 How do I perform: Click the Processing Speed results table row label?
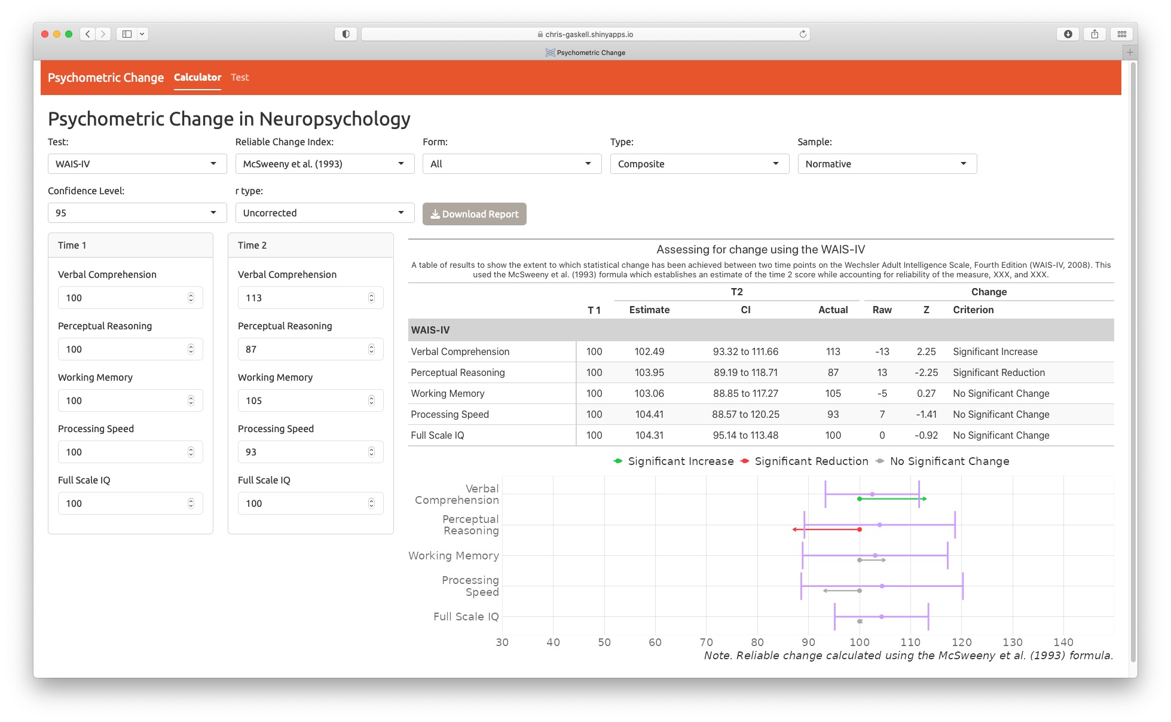450,414
